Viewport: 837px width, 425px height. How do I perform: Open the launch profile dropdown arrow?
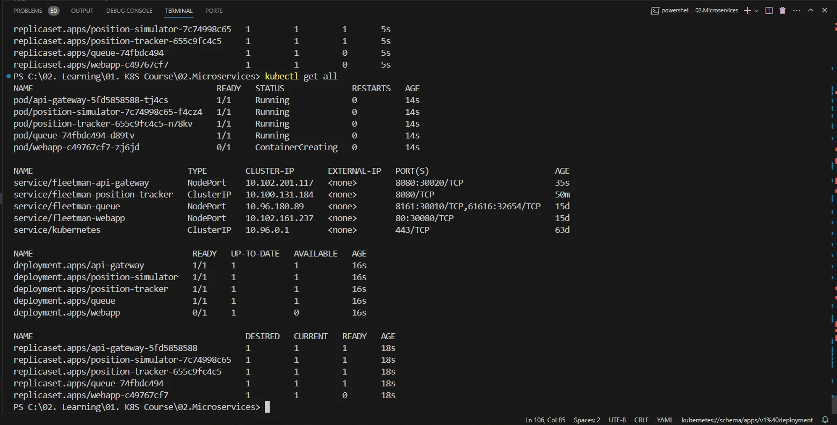(756, 11)
